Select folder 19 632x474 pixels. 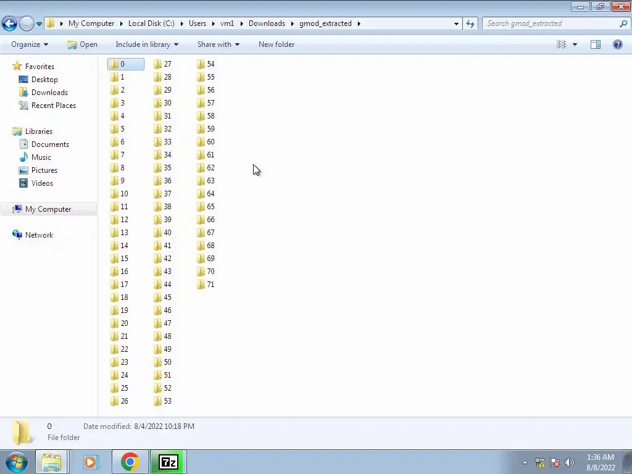click(x=119, y=310)
